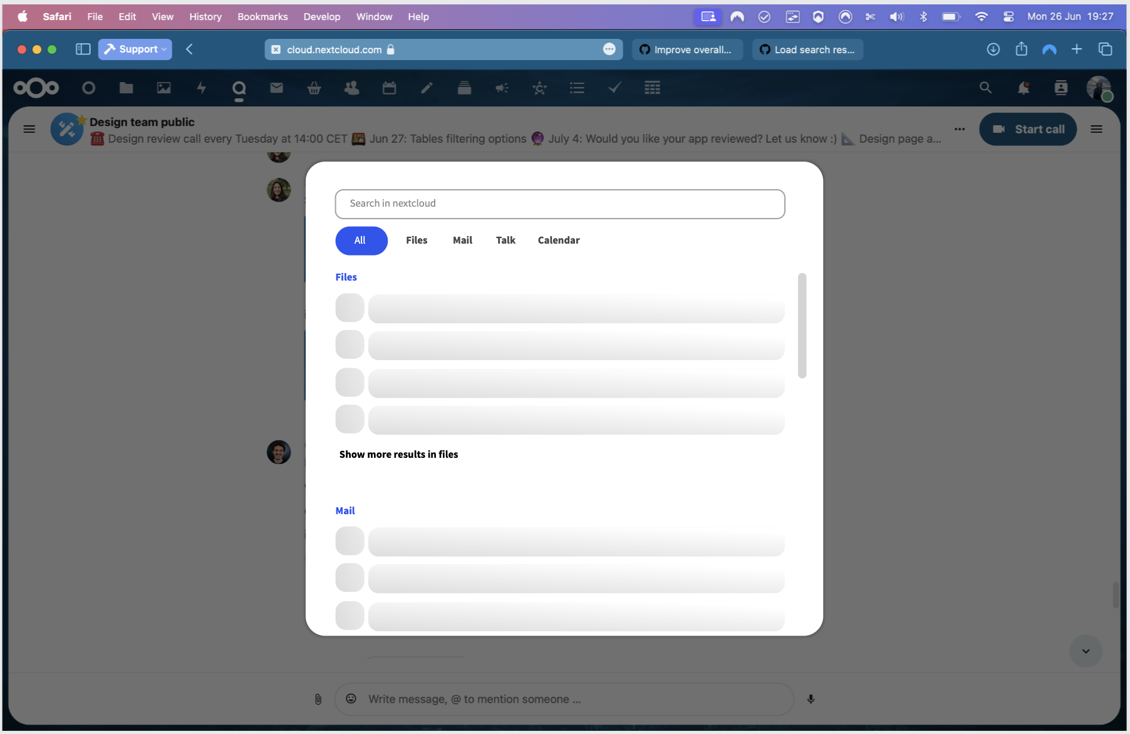Deselect the All filter pill
Image resolution: width=1130 pixels, height=734 pixels.
[361, 240]
